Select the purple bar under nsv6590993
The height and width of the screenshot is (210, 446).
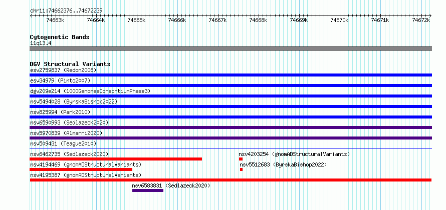(x=231, y=127)
